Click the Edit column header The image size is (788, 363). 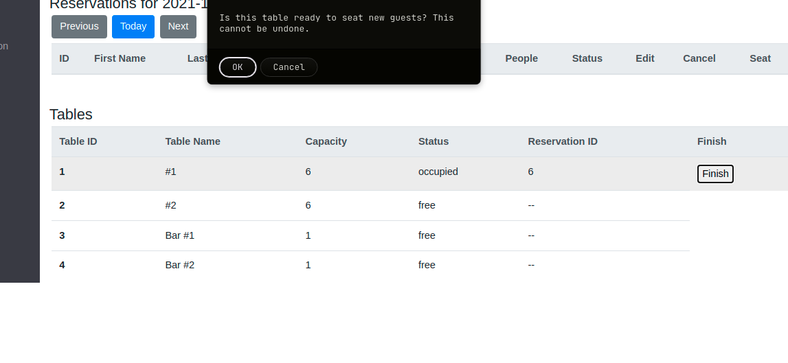pyautogui.click(x=645, y=59)
